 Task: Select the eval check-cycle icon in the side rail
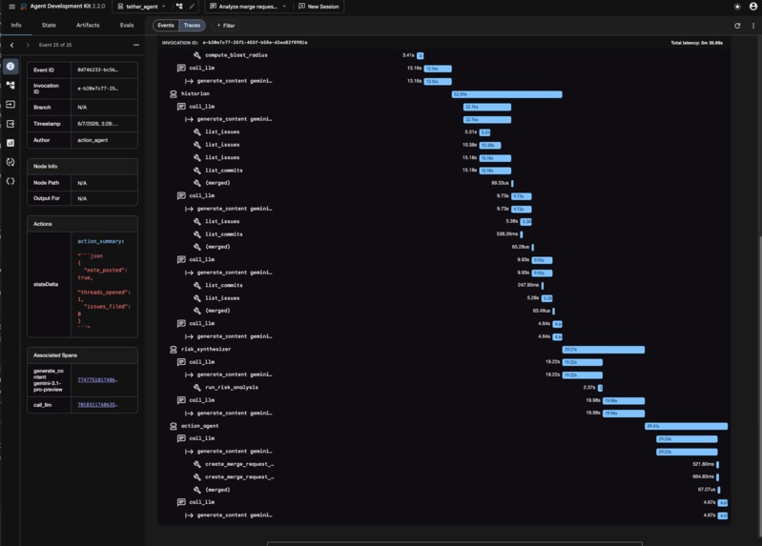click(10, 162)
